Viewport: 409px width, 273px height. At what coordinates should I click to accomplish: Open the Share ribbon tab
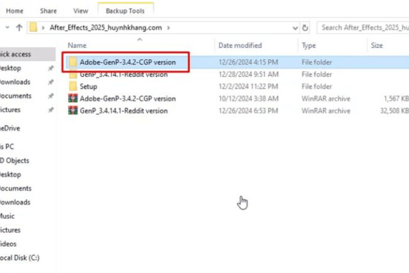pyautogui.click(x=48, y=10)
